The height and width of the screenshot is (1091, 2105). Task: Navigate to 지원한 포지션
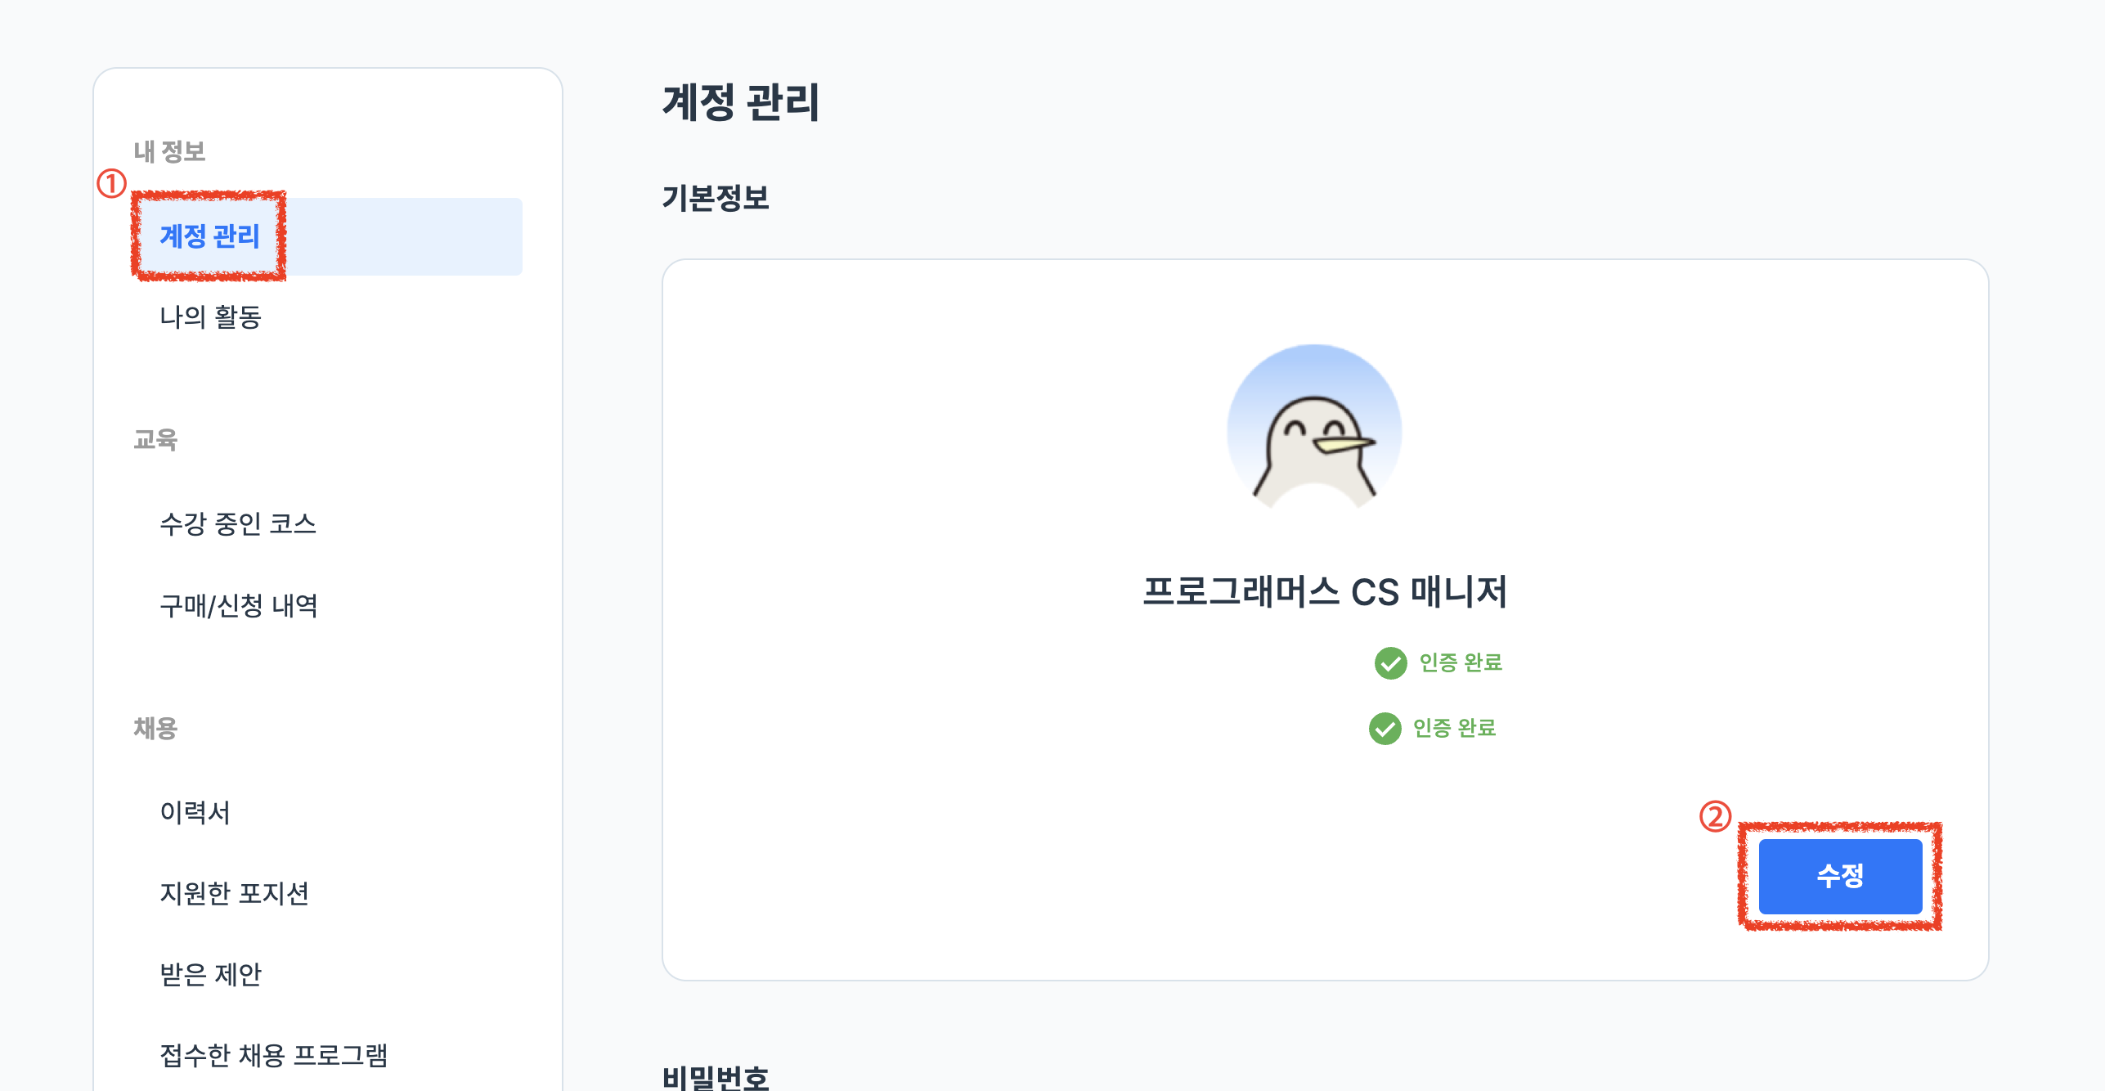[x=234, y=893]
